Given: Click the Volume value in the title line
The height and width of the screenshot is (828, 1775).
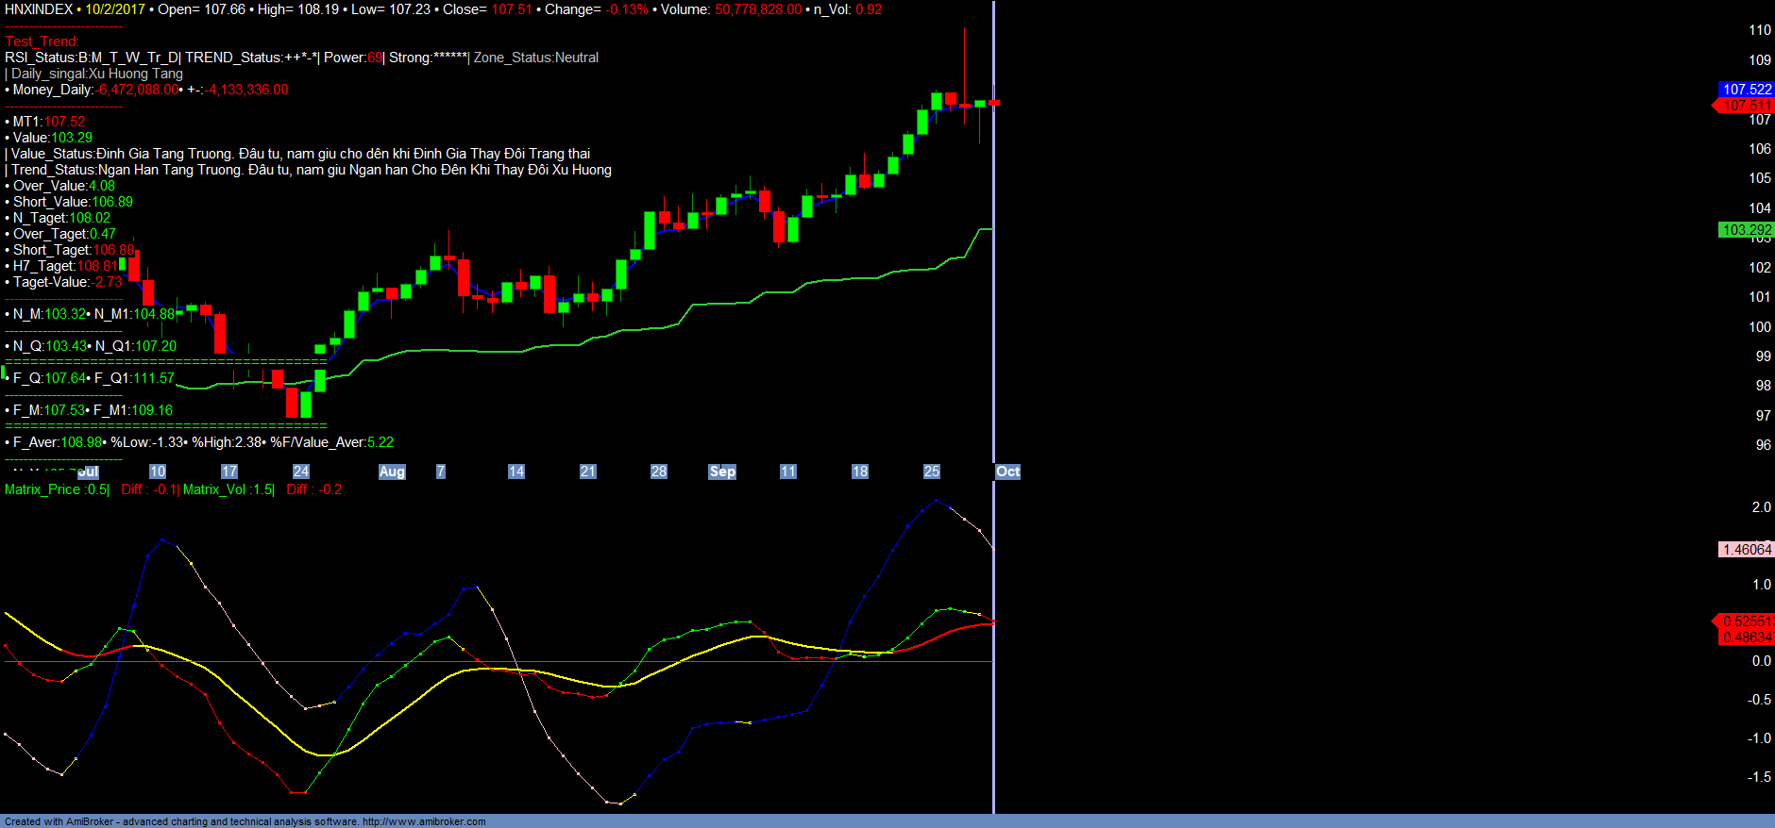Looking at the screenshot, I should tap(757, 9).
